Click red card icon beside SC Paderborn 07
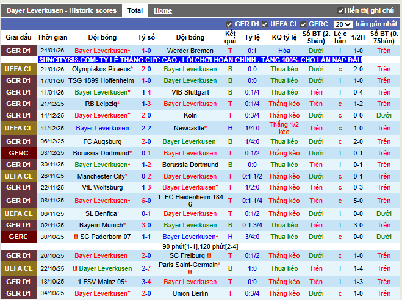 (x=76, y=237)
